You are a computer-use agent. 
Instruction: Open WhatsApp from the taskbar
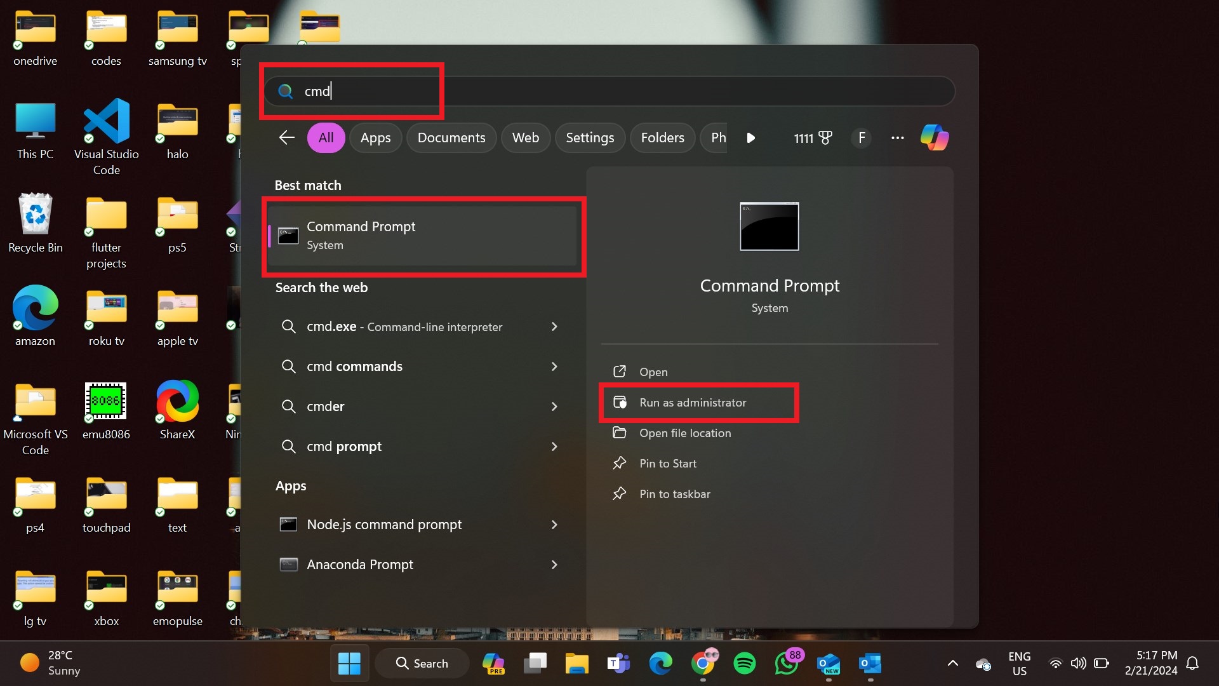[786, 663]
